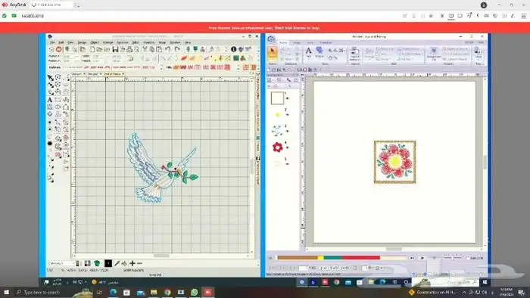
Task: Click the minus icon in color bar
Action: tap(139, 263)
